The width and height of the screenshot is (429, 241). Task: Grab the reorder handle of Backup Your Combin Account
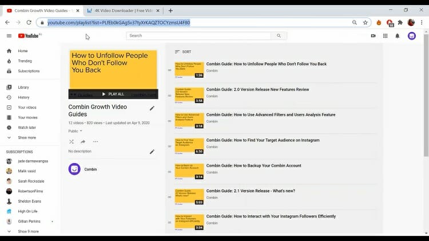click(x=170, y=172)
